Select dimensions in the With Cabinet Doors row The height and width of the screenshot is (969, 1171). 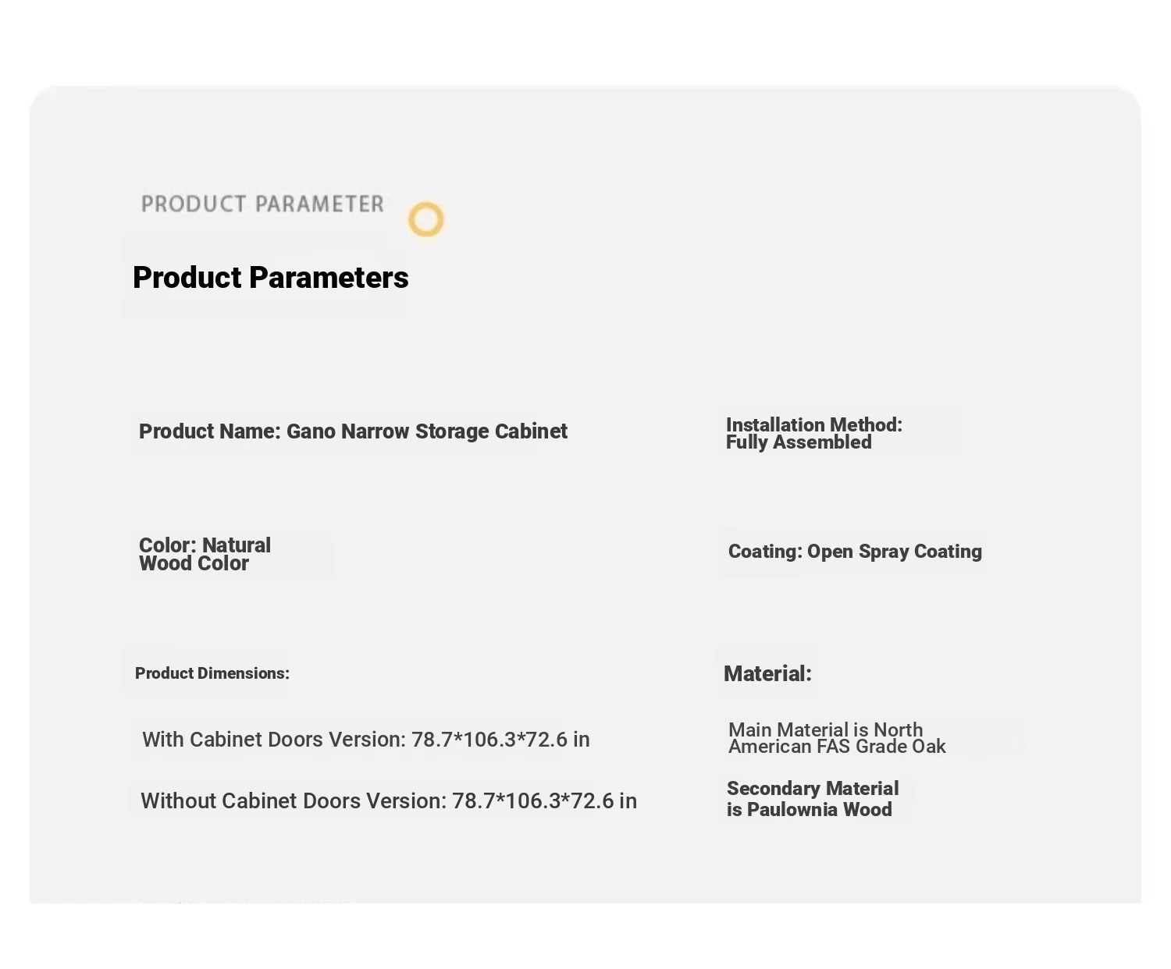(500, 740)
